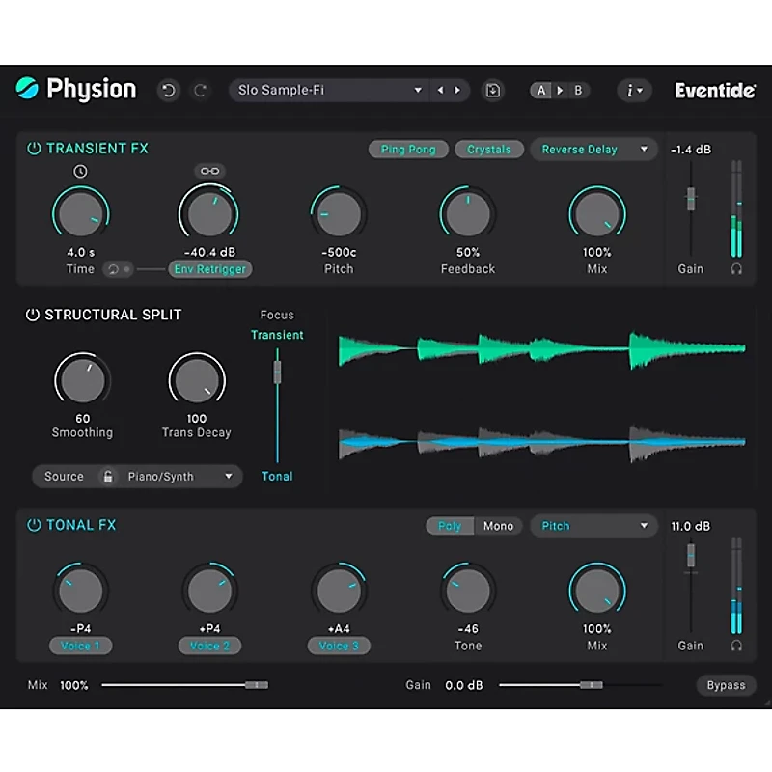Toggle Tonal FX power button
The height and width of the screenshot is (772, 772).
click(34, 525)
